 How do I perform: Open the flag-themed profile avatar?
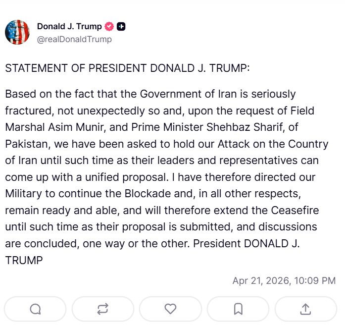click(x=17, y=32)
